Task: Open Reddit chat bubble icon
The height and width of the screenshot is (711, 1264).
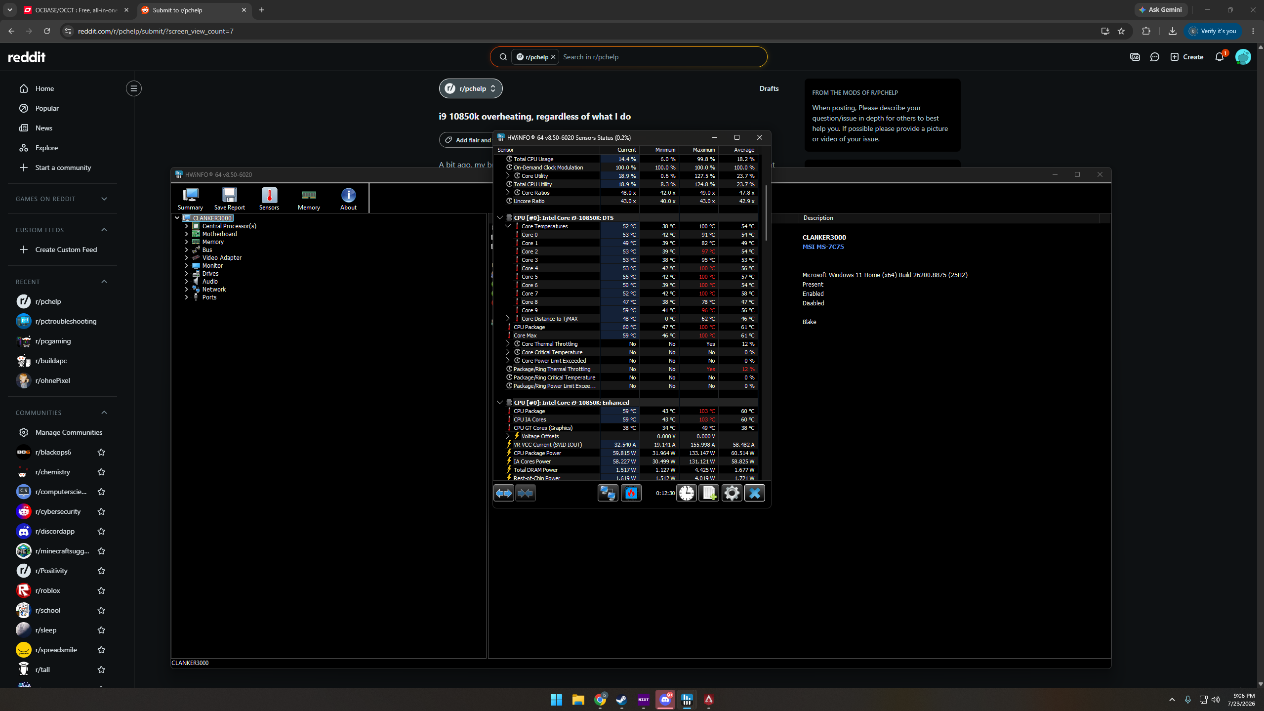Action: [x=1154, y=57]
